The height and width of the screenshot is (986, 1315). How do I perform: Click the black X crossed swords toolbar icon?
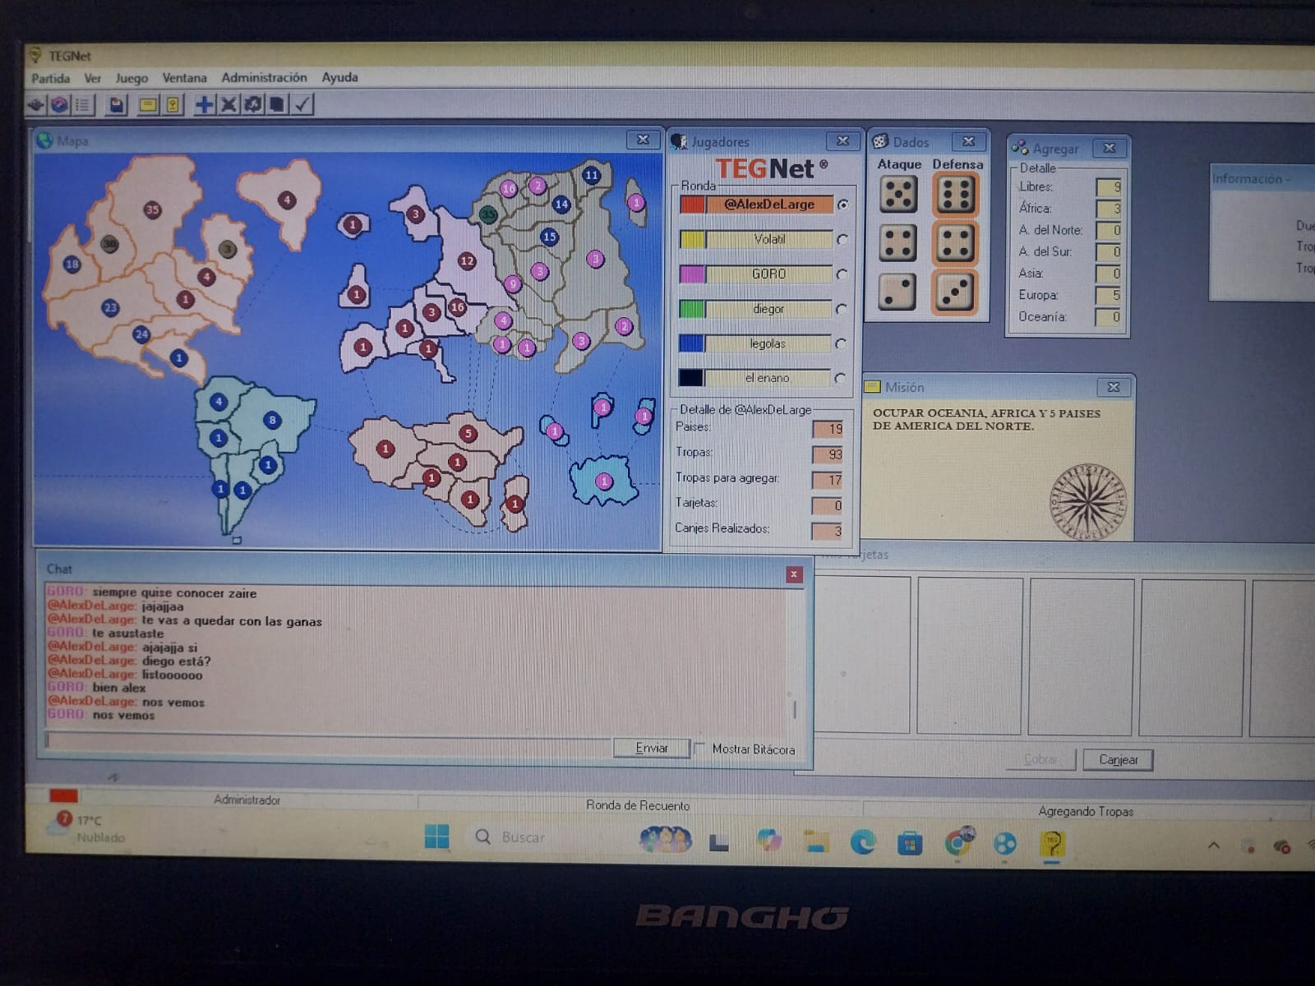[228, 105]
